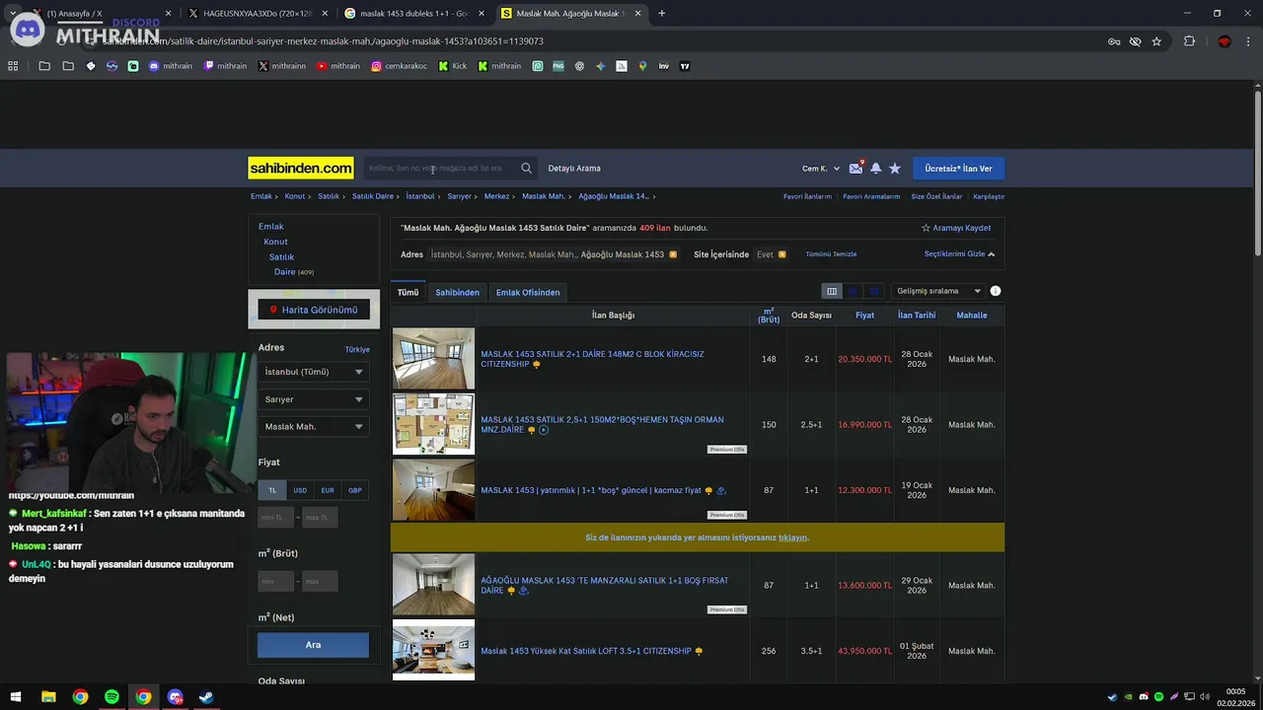Open the Sarıyer district dropdown
Screen dimensions: 1263x710
tap(314, 399)
